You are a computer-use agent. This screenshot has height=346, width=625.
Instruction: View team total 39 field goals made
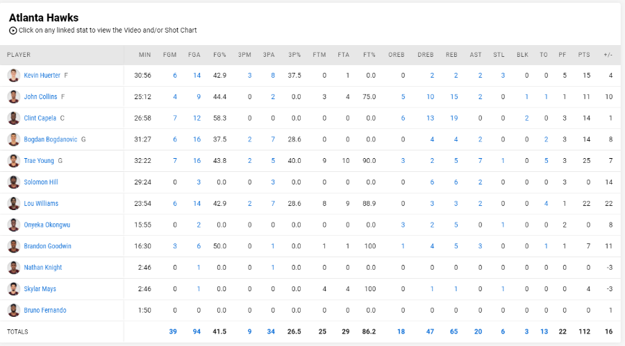point(173,331)
